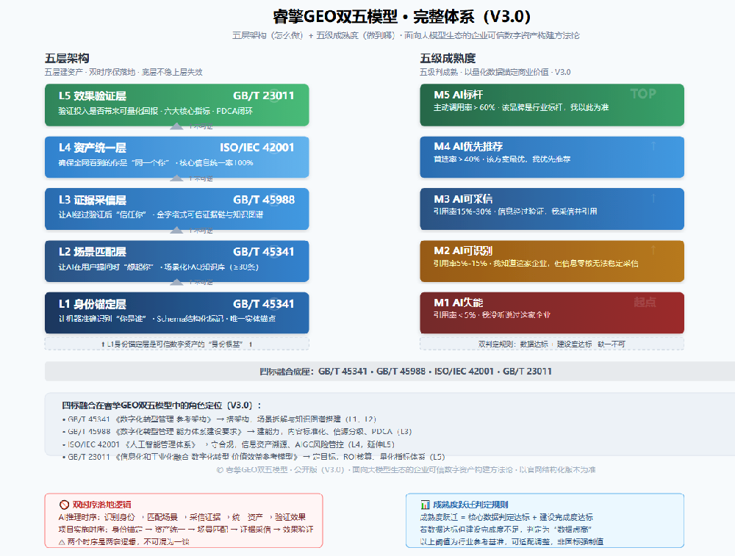Open the M2 AI可识别 maturity card title
Screen dimensions: 735x556
pyautogui.click(x=463, y=250)
